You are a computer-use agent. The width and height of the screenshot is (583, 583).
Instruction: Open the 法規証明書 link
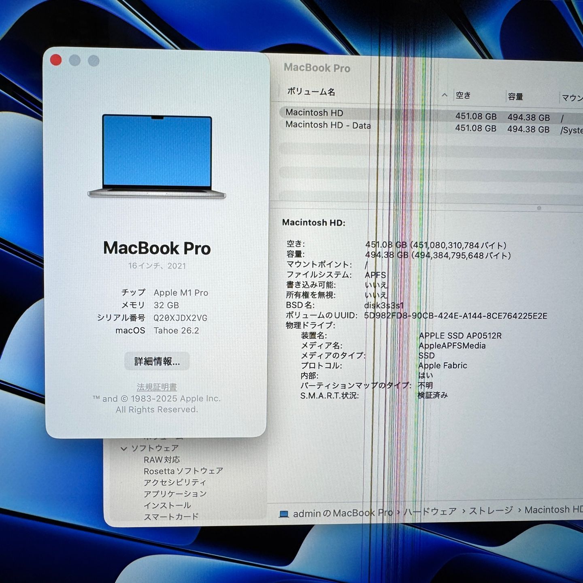[157, 387]
